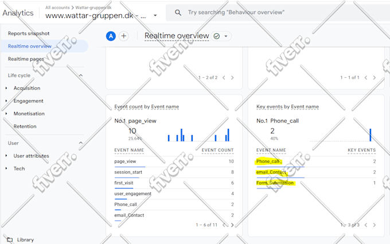Go to previous page of Event count table

point(224,225)
